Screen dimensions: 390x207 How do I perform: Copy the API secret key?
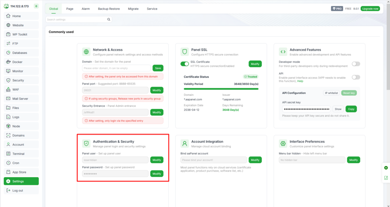(x=351, y=109)
